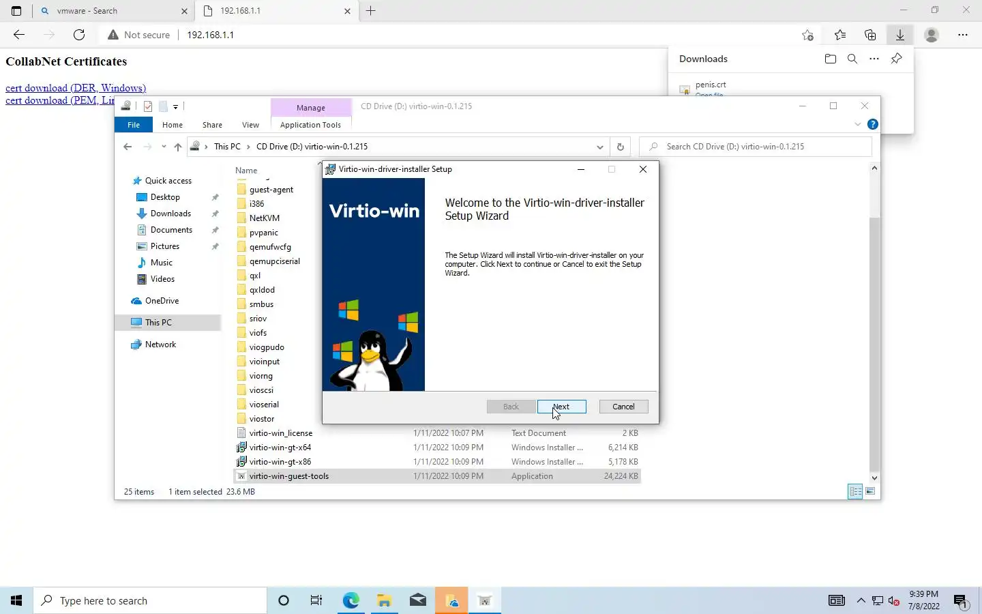Open Edge Settings and more menu
Viewport: 982px width, 614px height.
click(963, 35)
